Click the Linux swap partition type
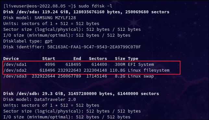 tap(141, 76)
